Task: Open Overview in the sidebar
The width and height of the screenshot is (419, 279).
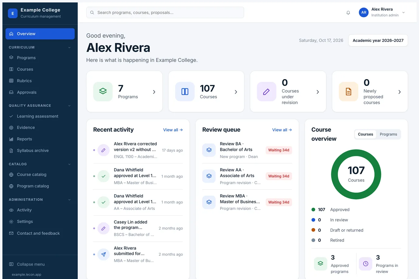Action: 40,34
